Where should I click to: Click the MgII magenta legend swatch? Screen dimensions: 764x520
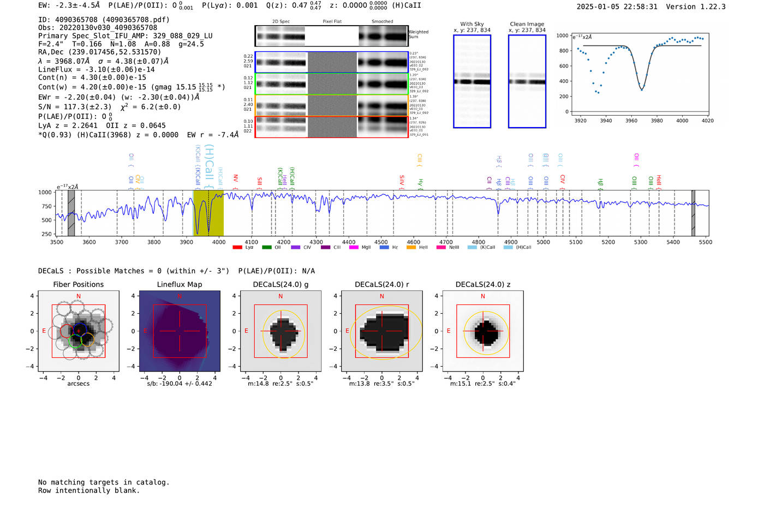354,247
